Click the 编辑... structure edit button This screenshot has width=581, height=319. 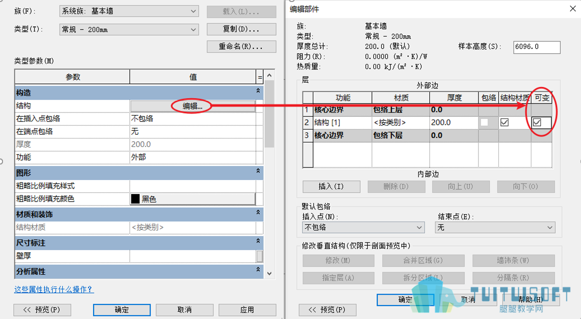(x=193, y=106)
